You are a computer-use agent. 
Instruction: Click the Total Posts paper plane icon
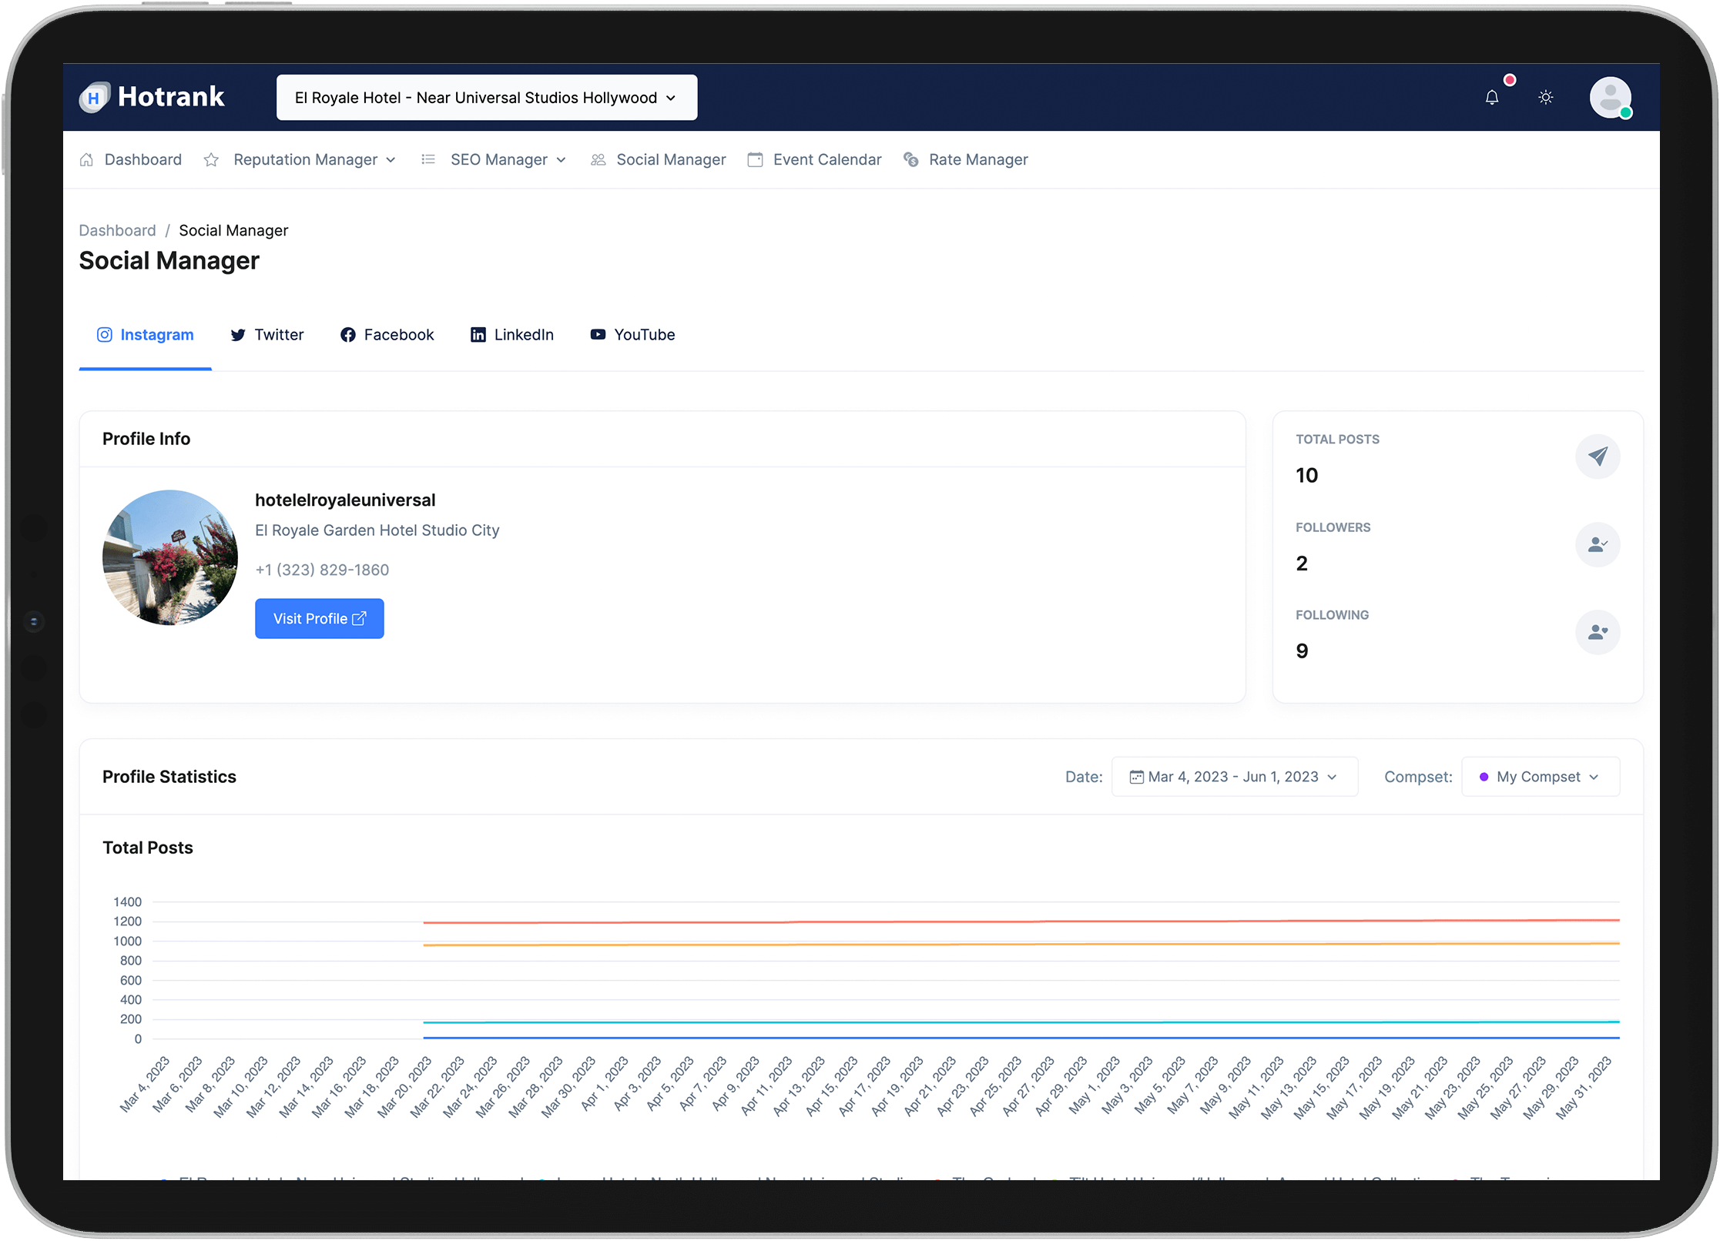(x=1598, y=457)
